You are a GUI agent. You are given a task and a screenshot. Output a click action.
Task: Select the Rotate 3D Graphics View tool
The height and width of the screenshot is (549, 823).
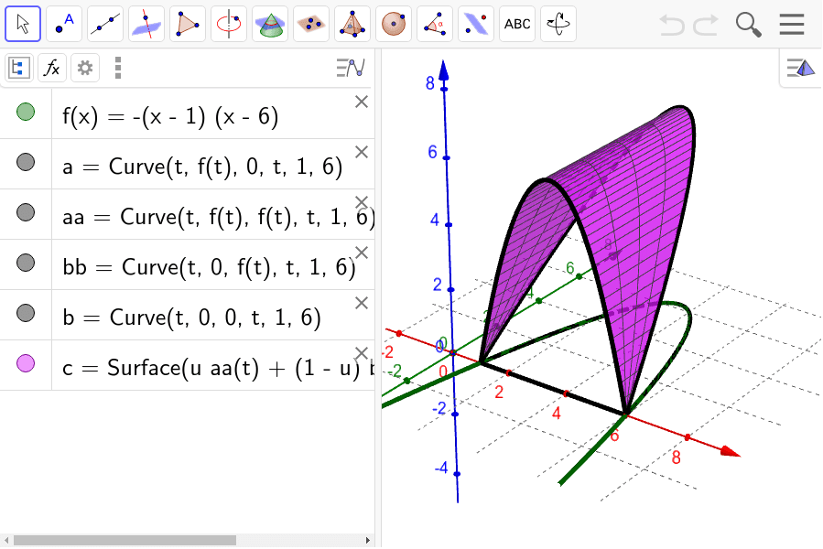point(558,24)
